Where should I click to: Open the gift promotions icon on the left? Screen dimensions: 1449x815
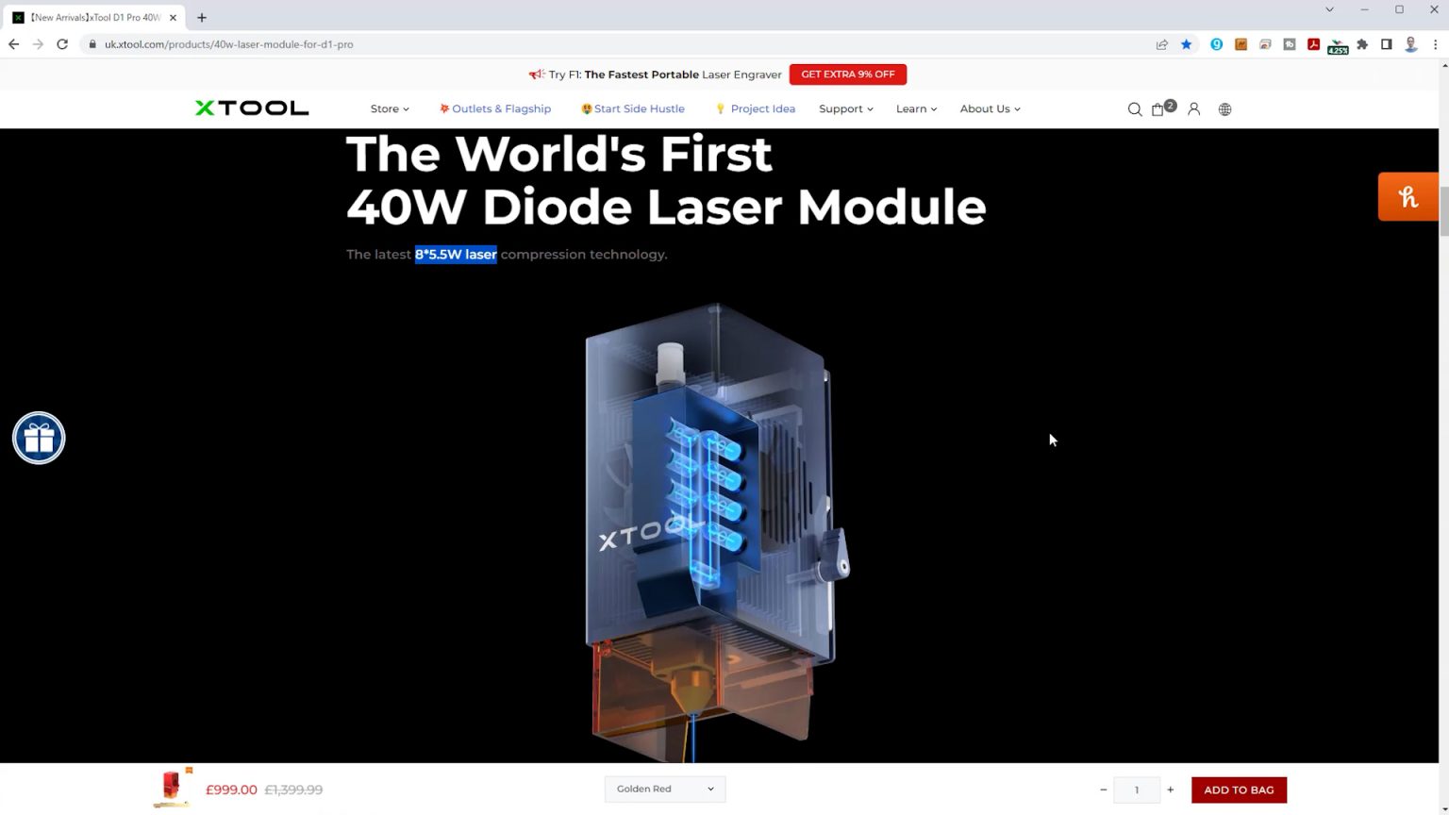pyautogui.click(x=38, y=438)
